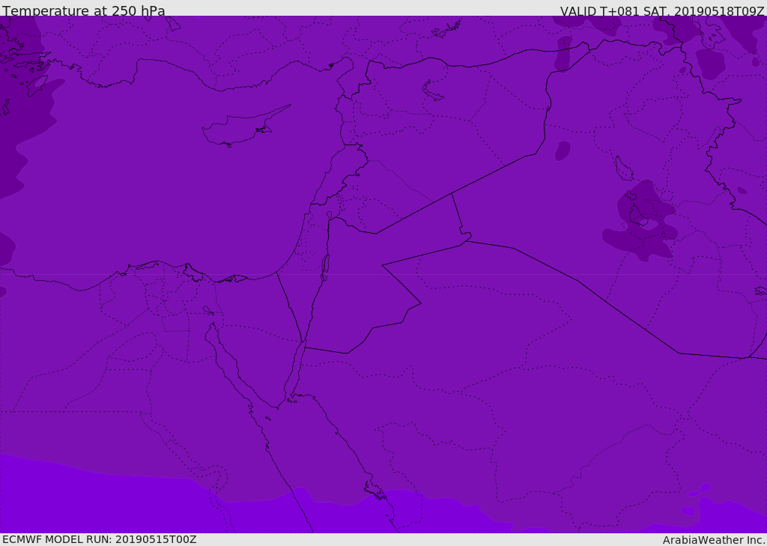The width and height of the screenshot is (767, 546).
Task: Select the VALID T+081 timestamp text
Action: pyautogui.click(x=662, y=10)
